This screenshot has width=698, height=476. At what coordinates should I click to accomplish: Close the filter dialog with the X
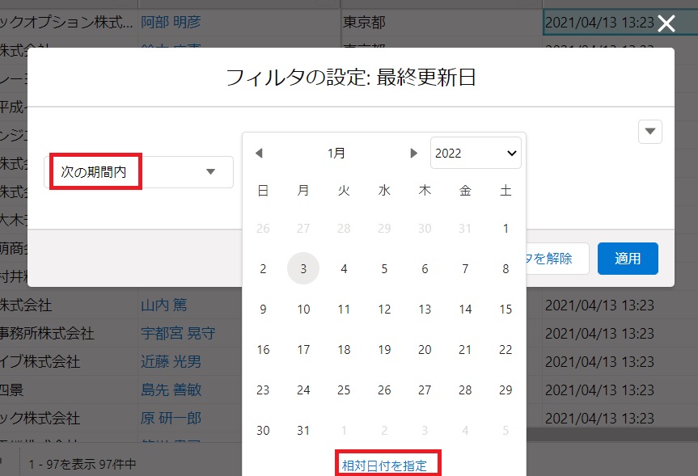tap(666, 23)
